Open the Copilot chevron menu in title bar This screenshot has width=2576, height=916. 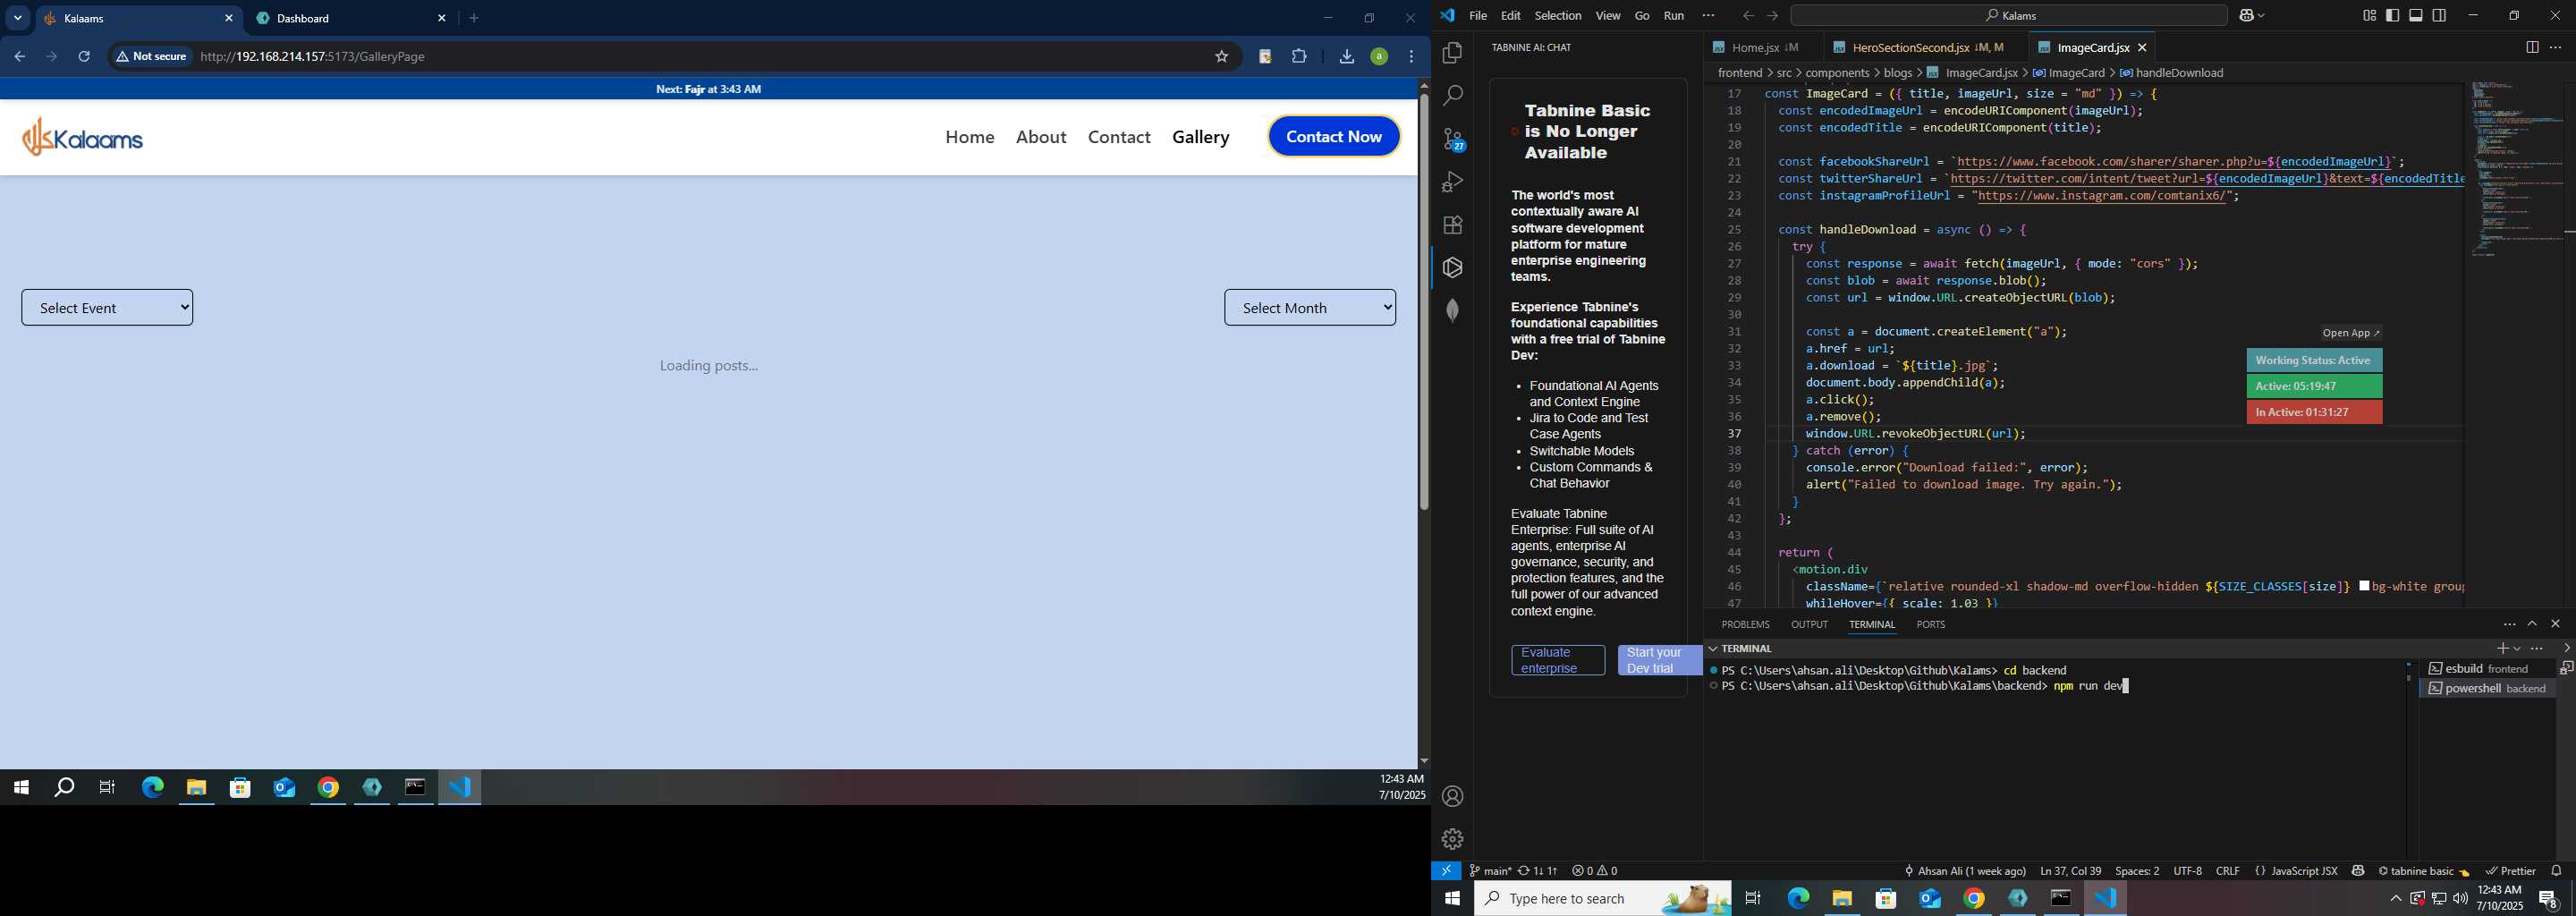click(2261, 16)
